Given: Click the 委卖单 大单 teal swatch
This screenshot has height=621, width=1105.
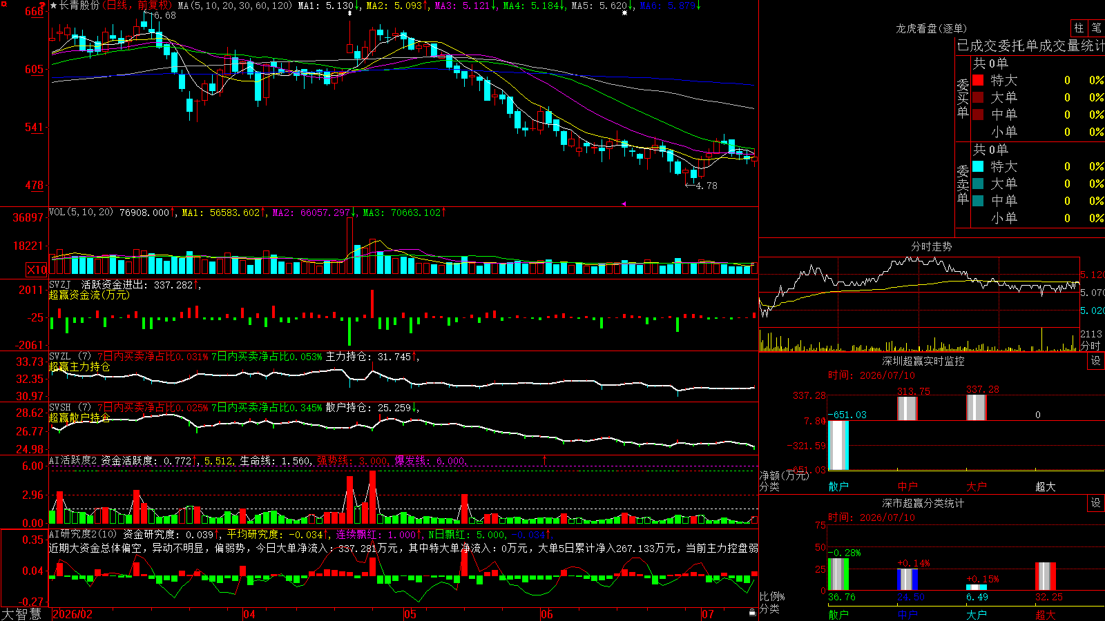Looking at the screenshot, I should pos(978,184).
